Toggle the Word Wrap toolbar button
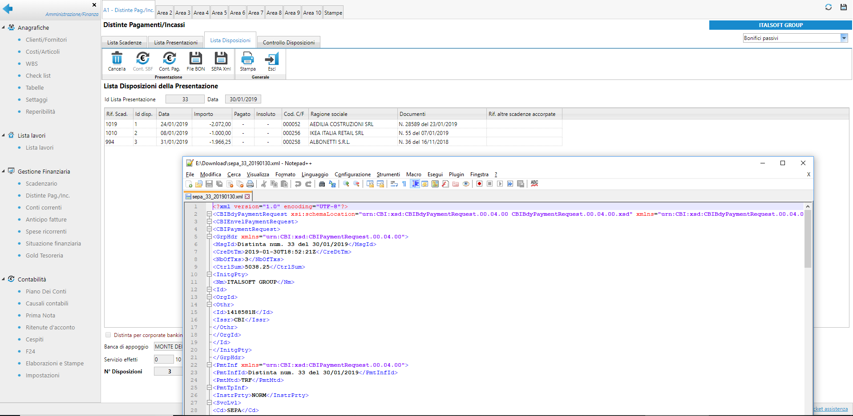The height and width of the screenshot is (416, 853). [394, 184]
